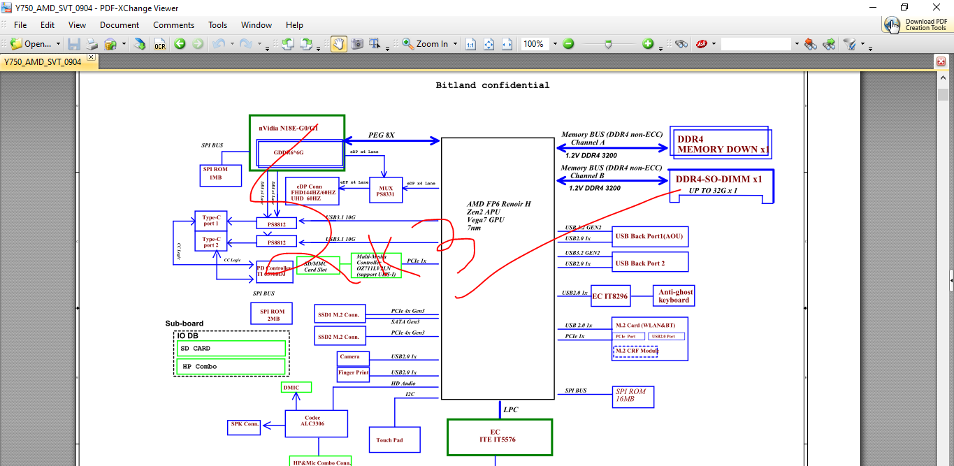The height and width of the screenshot is (466, 954).
Task: Open the scanner options dropdown arrow
Action: 124,44
